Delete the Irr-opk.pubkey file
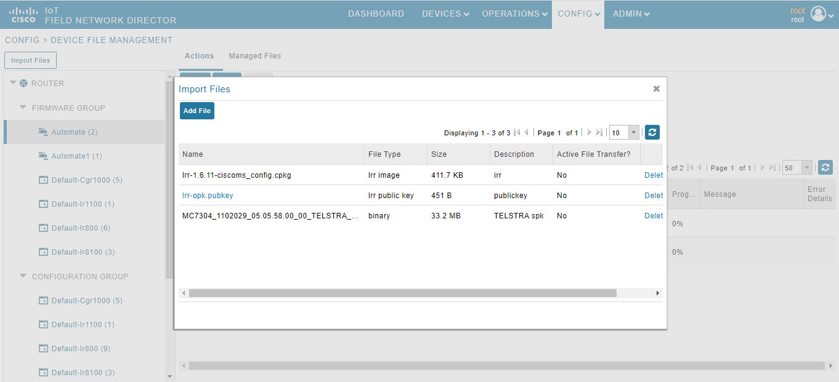The height and width of the screenshot is (382, 839). 654,196
